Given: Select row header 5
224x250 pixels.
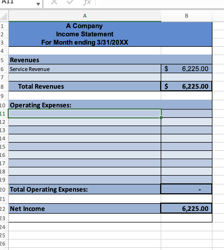Looking at the screenshot, I should (4, 60).
